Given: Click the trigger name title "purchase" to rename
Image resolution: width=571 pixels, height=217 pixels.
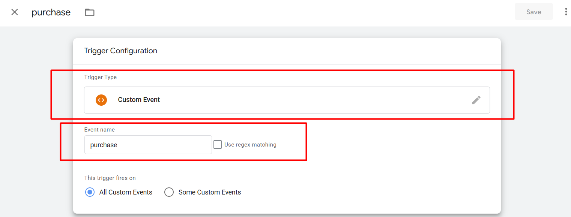Looking at the screenshot, I should pos(51,12).
